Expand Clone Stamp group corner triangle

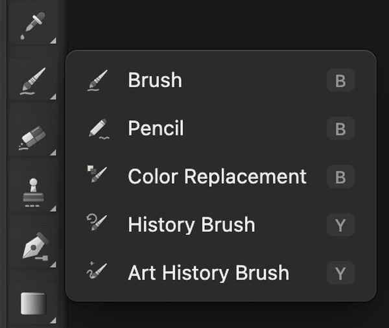(x=53, y=209)
